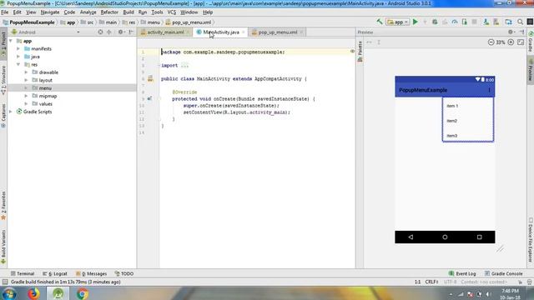Click the Profile app gauge icon
Viewport: 534px width, 300px height.
pos(454,22)
